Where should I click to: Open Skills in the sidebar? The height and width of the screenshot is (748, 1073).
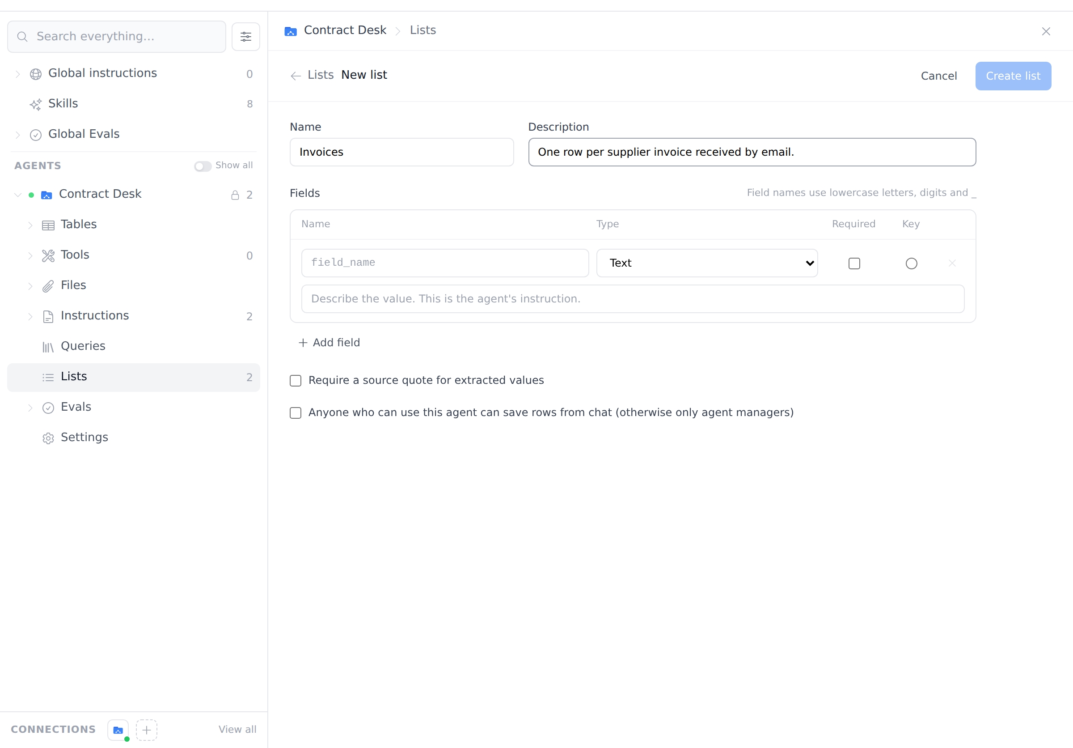click(x=134, y=104)
